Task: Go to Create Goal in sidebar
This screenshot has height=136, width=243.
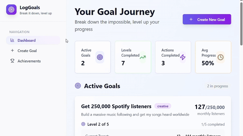Action: click(27, 51)
